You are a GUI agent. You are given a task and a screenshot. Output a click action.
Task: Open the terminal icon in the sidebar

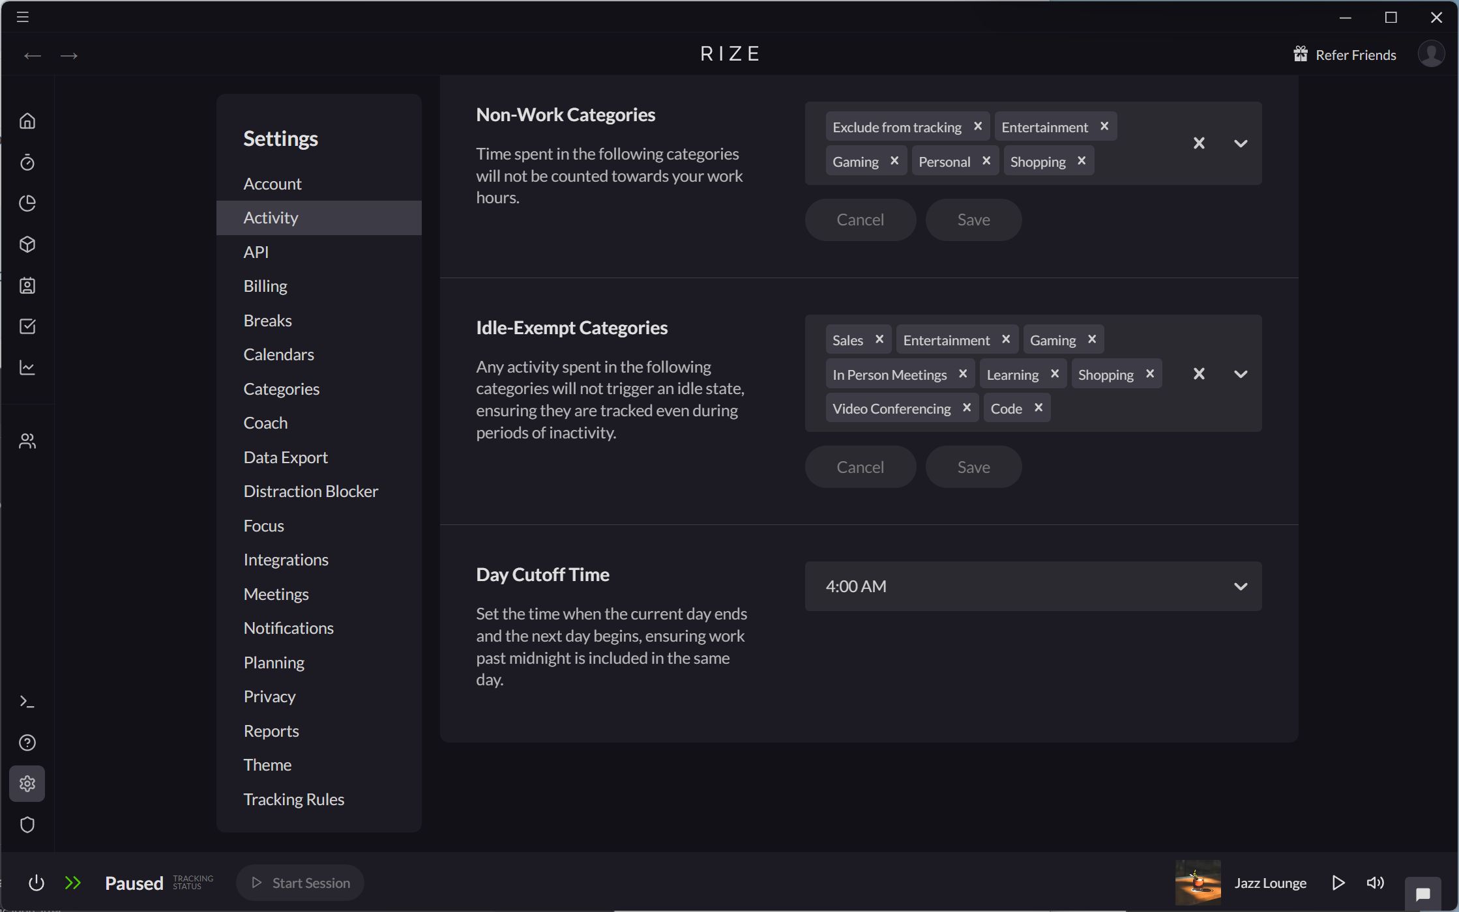(27, 701)
